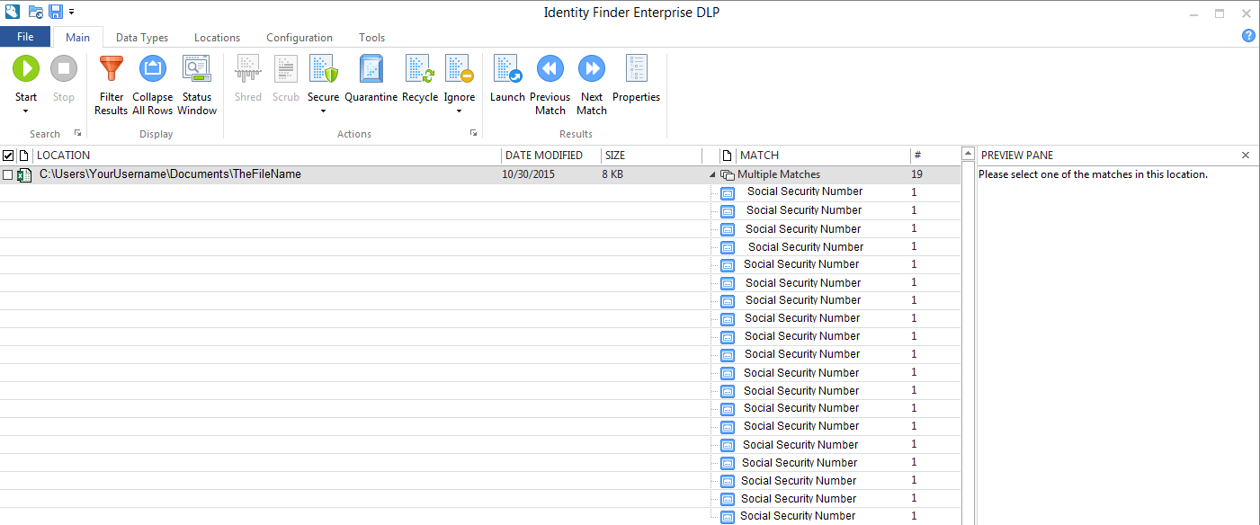Check the box for TheFileName row
1260x525 pixels.
point(8,174)
